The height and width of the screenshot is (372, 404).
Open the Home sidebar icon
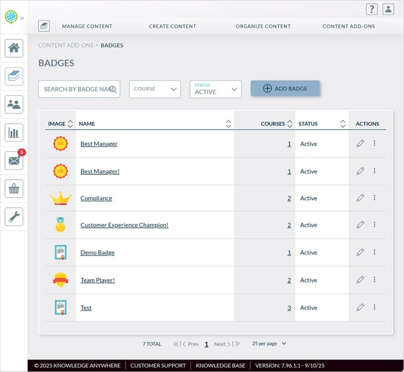click(x=14, y=48)
